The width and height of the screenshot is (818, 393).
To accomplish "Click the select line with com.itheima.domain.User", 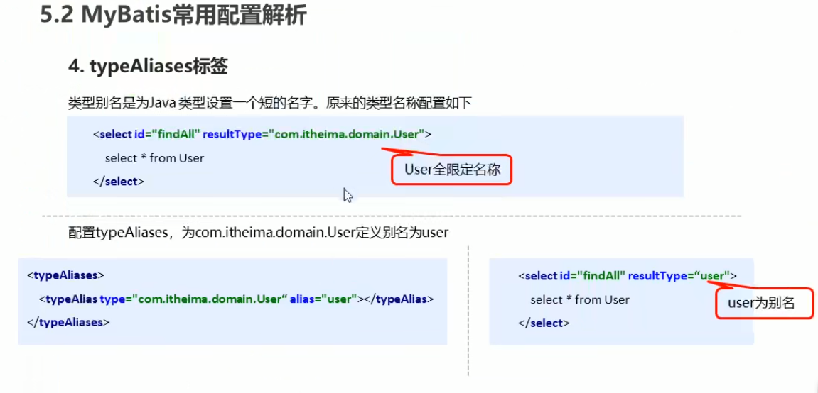I will click(262, 134).
